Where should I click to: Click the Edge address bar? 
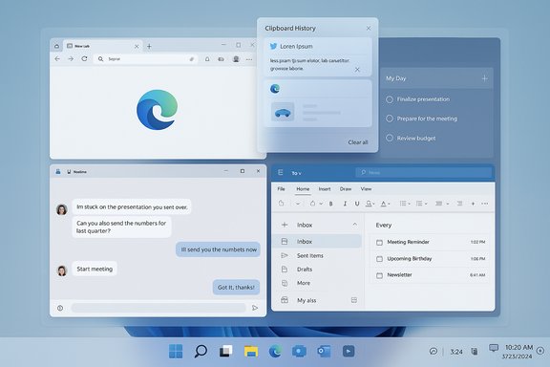pyautogui.click(x=146, y=59)
